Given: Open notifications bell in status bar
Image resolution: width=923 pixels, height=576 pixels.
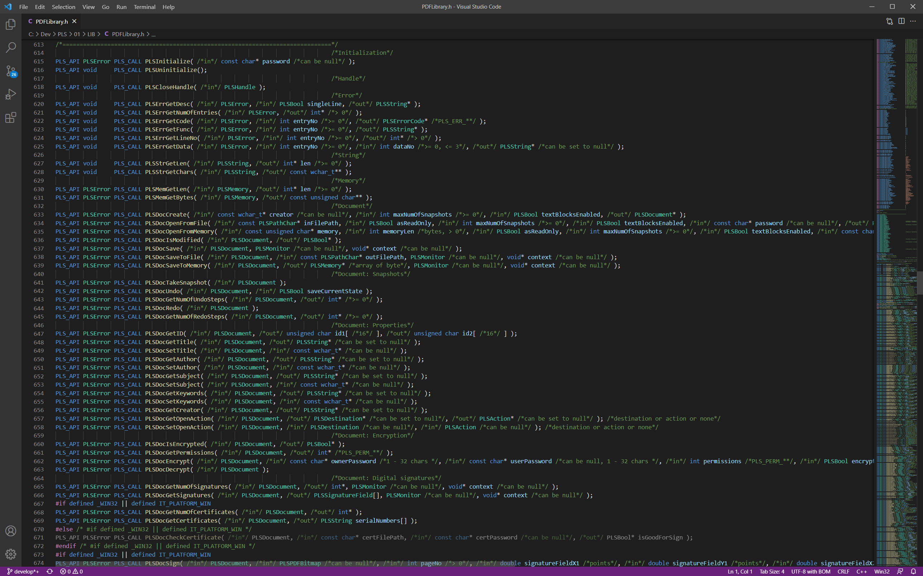Looking at the screenshot, I should click(913, 571).
